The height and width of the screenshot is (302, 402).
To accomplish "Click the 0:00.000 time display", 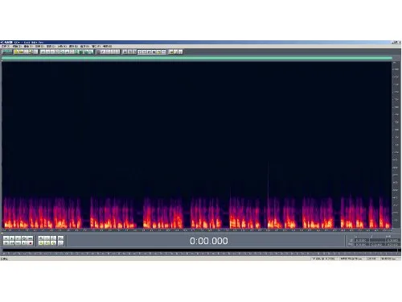I will point(209,241).
